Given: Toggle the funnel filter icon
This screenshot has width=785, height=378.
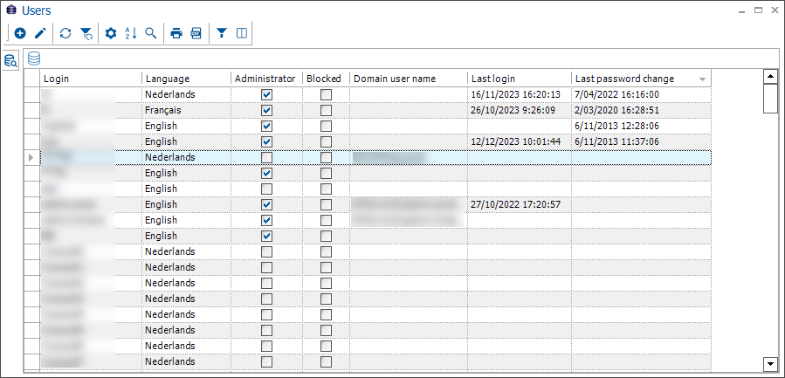Looking at the screenshot, I should tap(221, 33).
